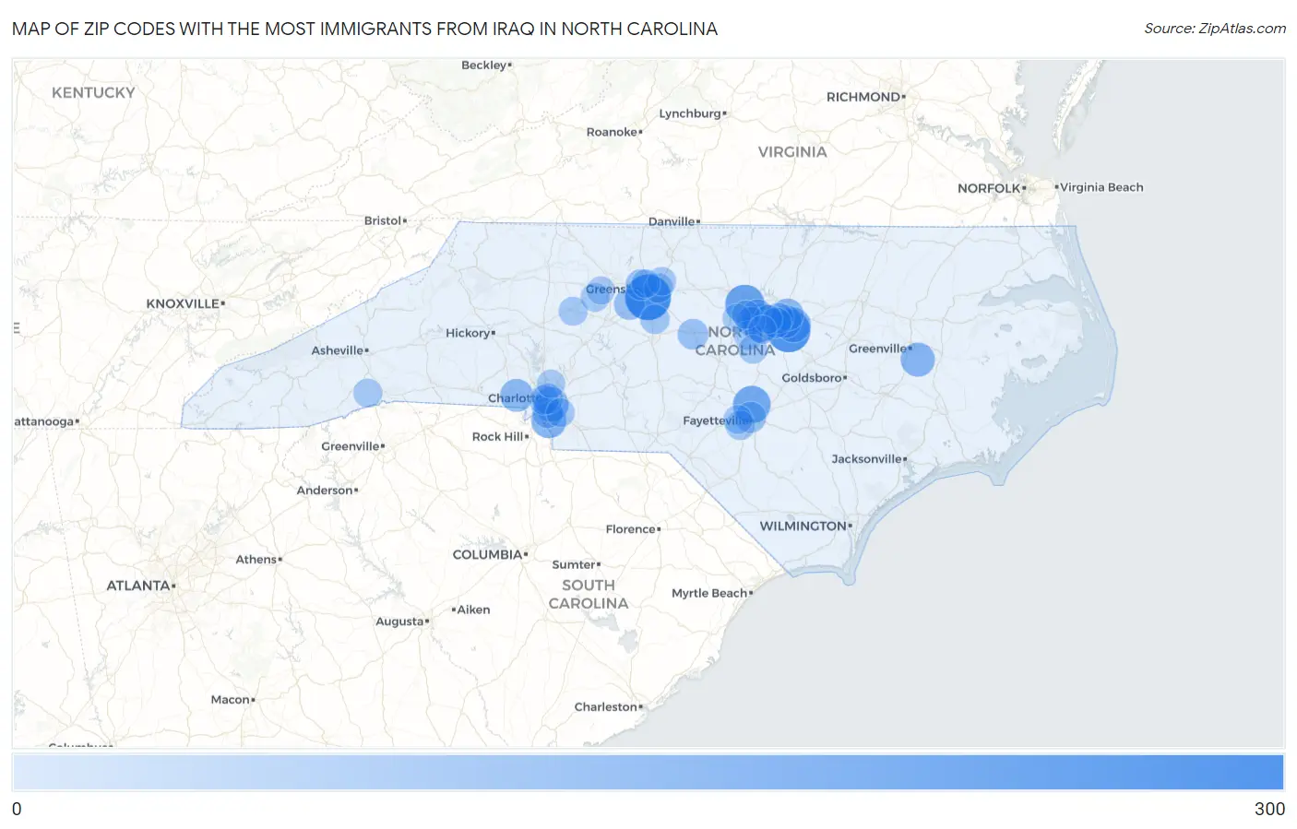This screenshot has width=1297, height=829.
Task: Click the legend maximum value 300
Action: pyautogui.click(x=1269, y=809)
